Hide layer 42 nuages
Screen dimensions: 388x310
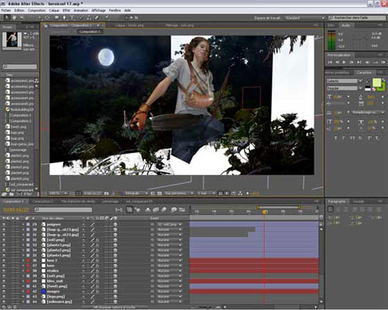point(4,291)
